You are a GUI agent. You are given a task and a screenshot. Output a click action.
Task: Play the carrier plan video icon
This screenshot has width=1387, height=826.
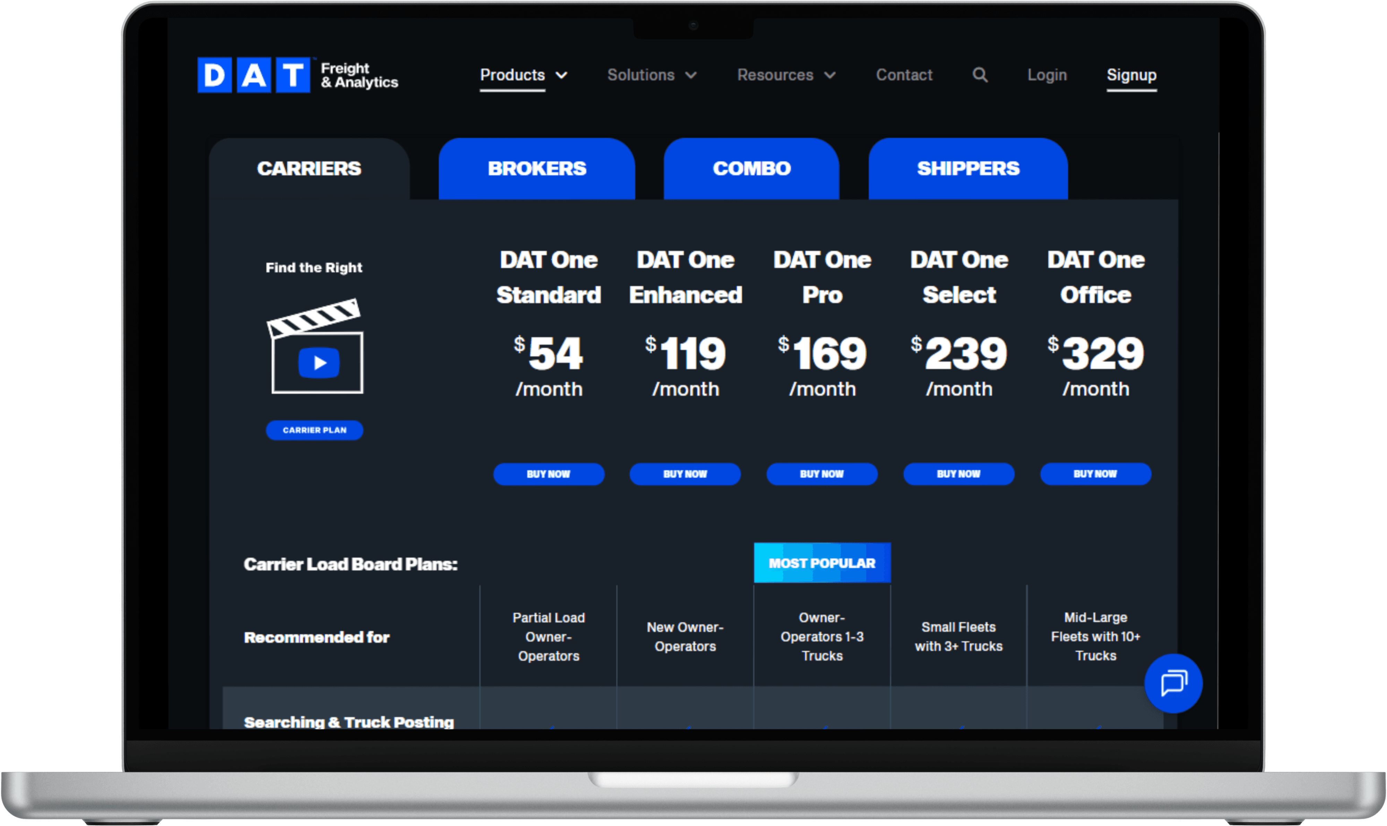[319, 363]
